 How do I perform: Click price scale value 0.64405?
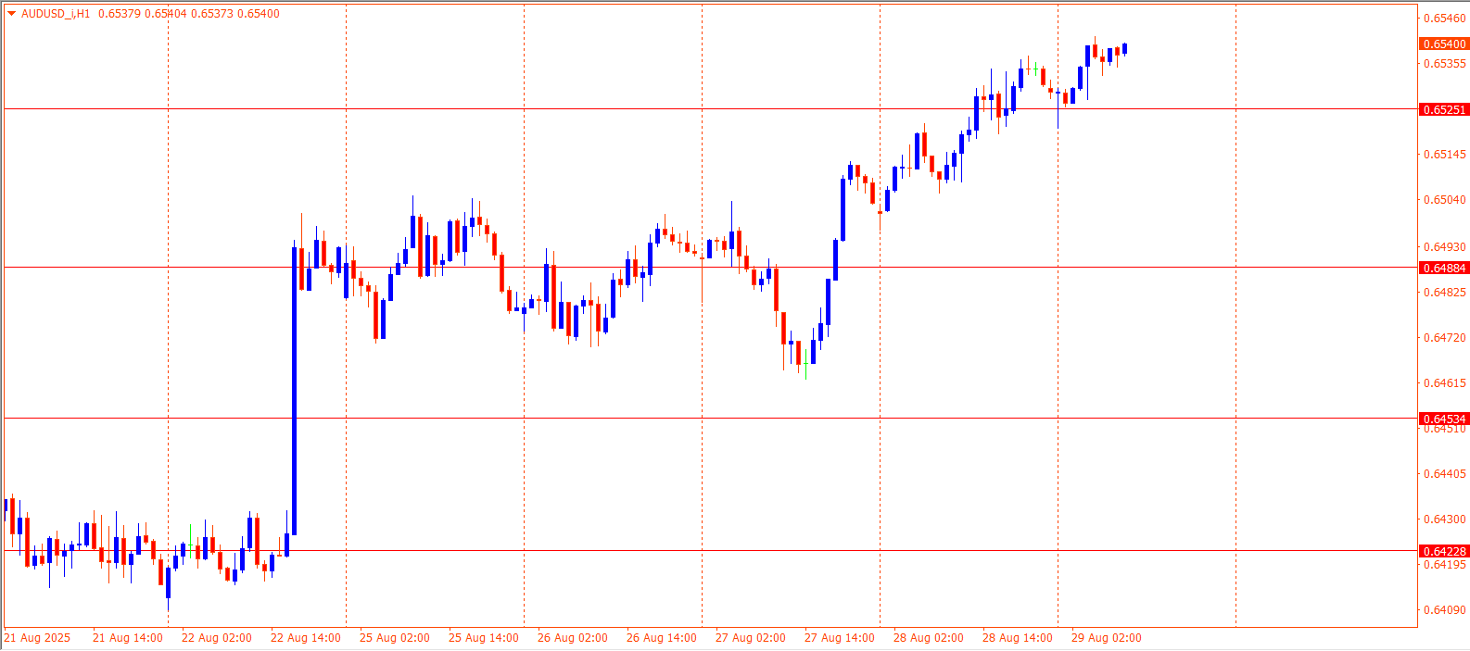point(1445,474)
